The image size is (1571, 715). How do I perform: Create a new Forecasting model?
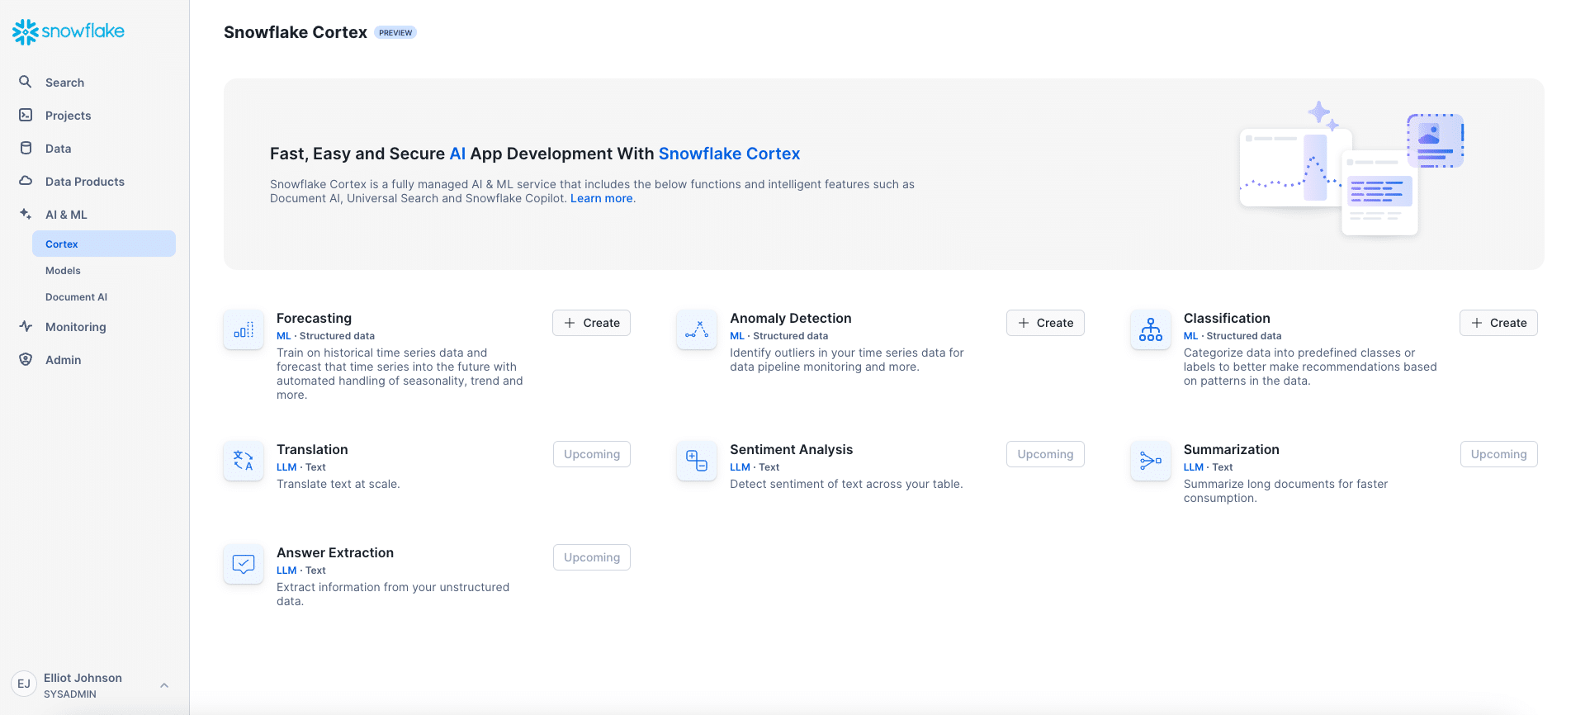click(591, 323)
